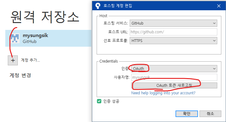Select the mysungsik account name text
The height and width of the screenshot is (122, 226).
[x=36, y=35]
